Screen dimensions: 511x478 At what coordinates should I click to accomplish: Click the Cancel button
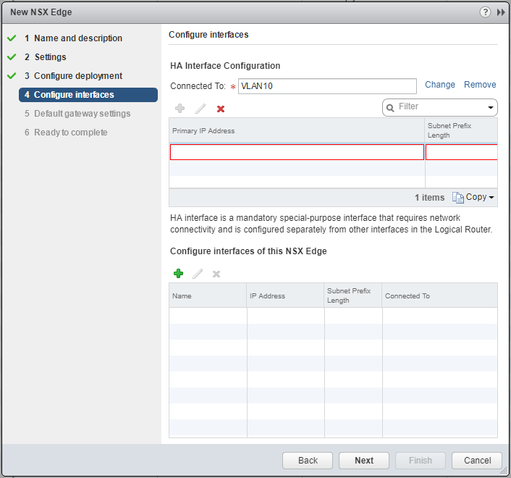click(x=477, y=461)
